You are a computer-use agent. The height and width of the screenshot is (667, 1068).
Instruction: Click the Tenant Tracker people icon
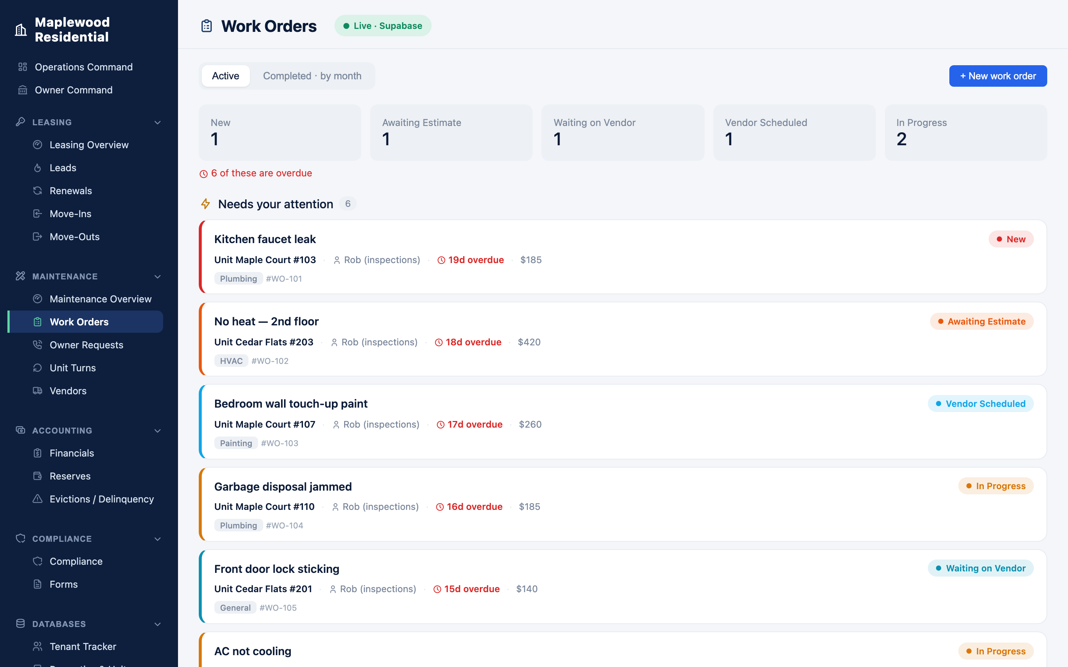pos(37,647)
